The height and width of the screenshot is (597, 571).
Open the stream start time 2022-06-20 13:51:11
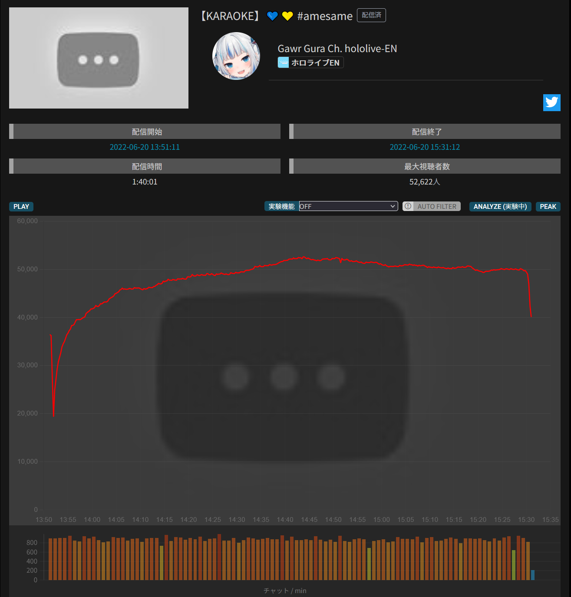145,147
